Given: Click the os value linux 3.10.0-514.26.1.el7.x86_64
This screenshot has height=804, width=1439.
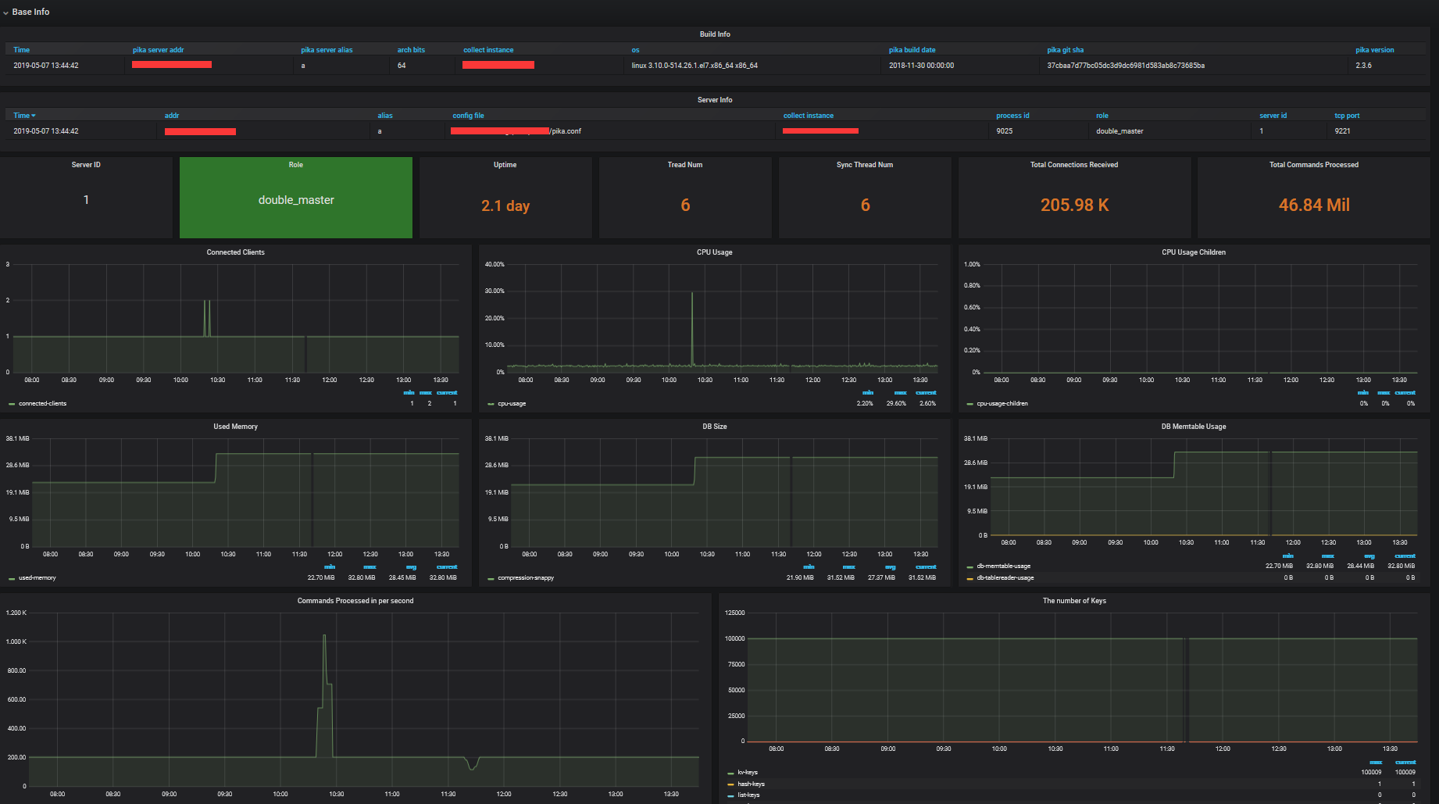Looking at the screenshot, I should [x=695, y=66].
